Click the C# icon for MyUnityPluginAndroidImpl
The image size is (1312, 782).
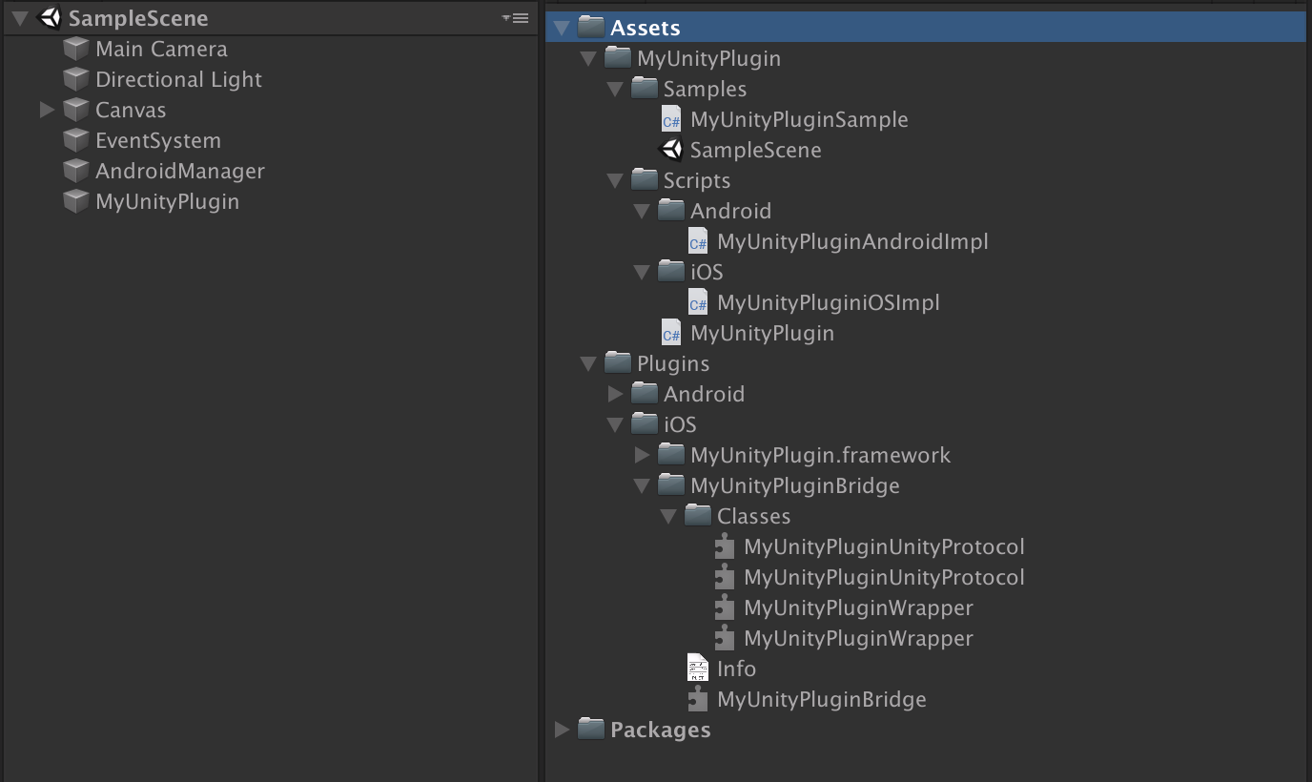click(698, 241)
